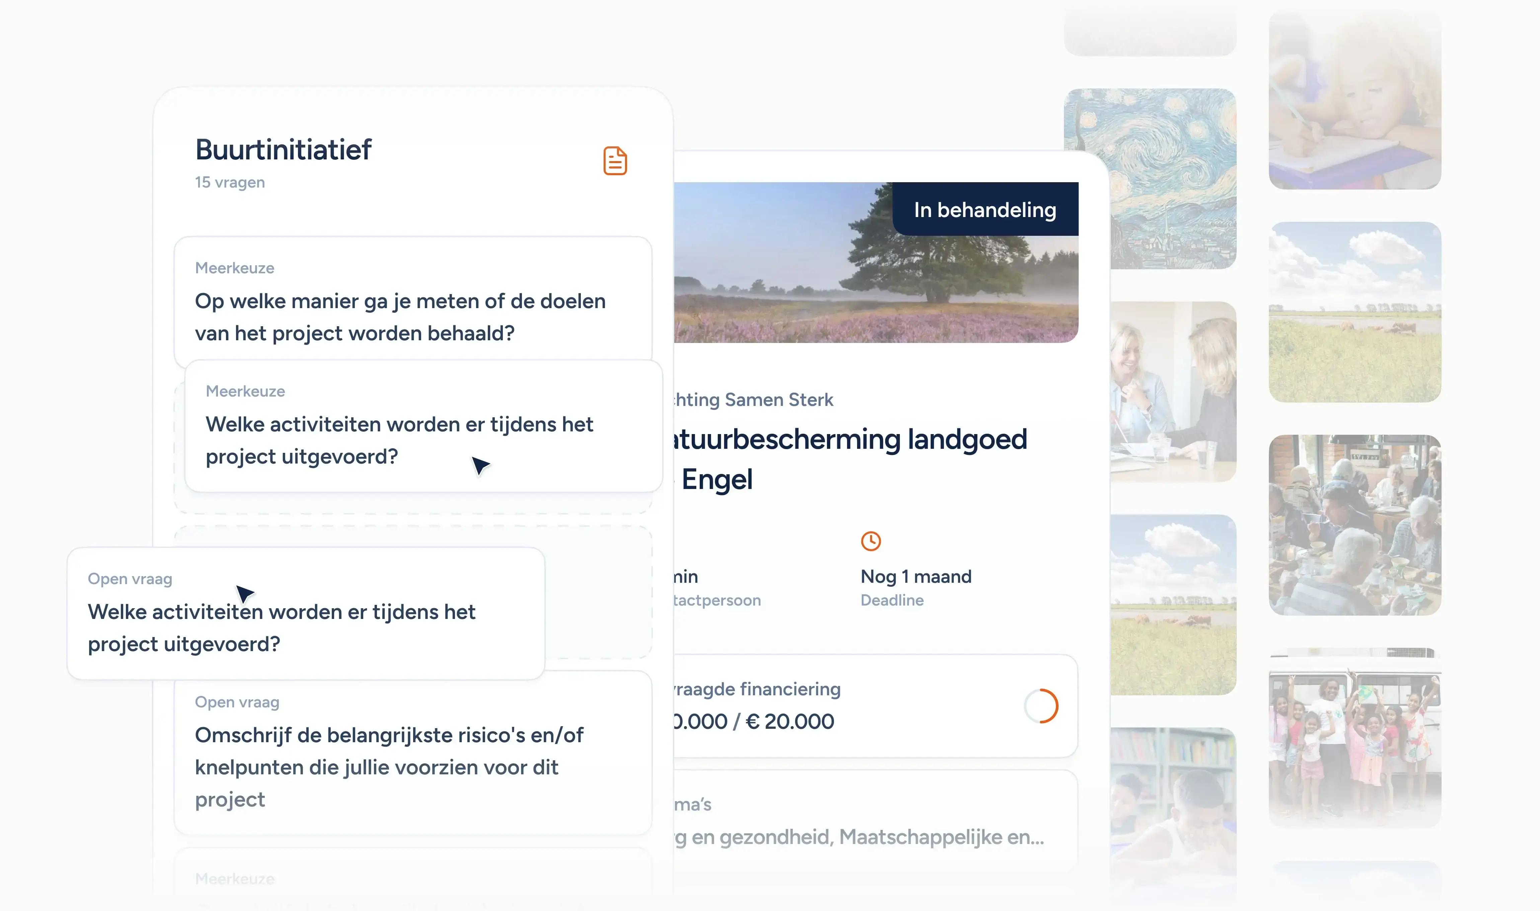Click the 'Nog 1 maand' deadline value
The image size is (1540, 911).
pos(916,576)
